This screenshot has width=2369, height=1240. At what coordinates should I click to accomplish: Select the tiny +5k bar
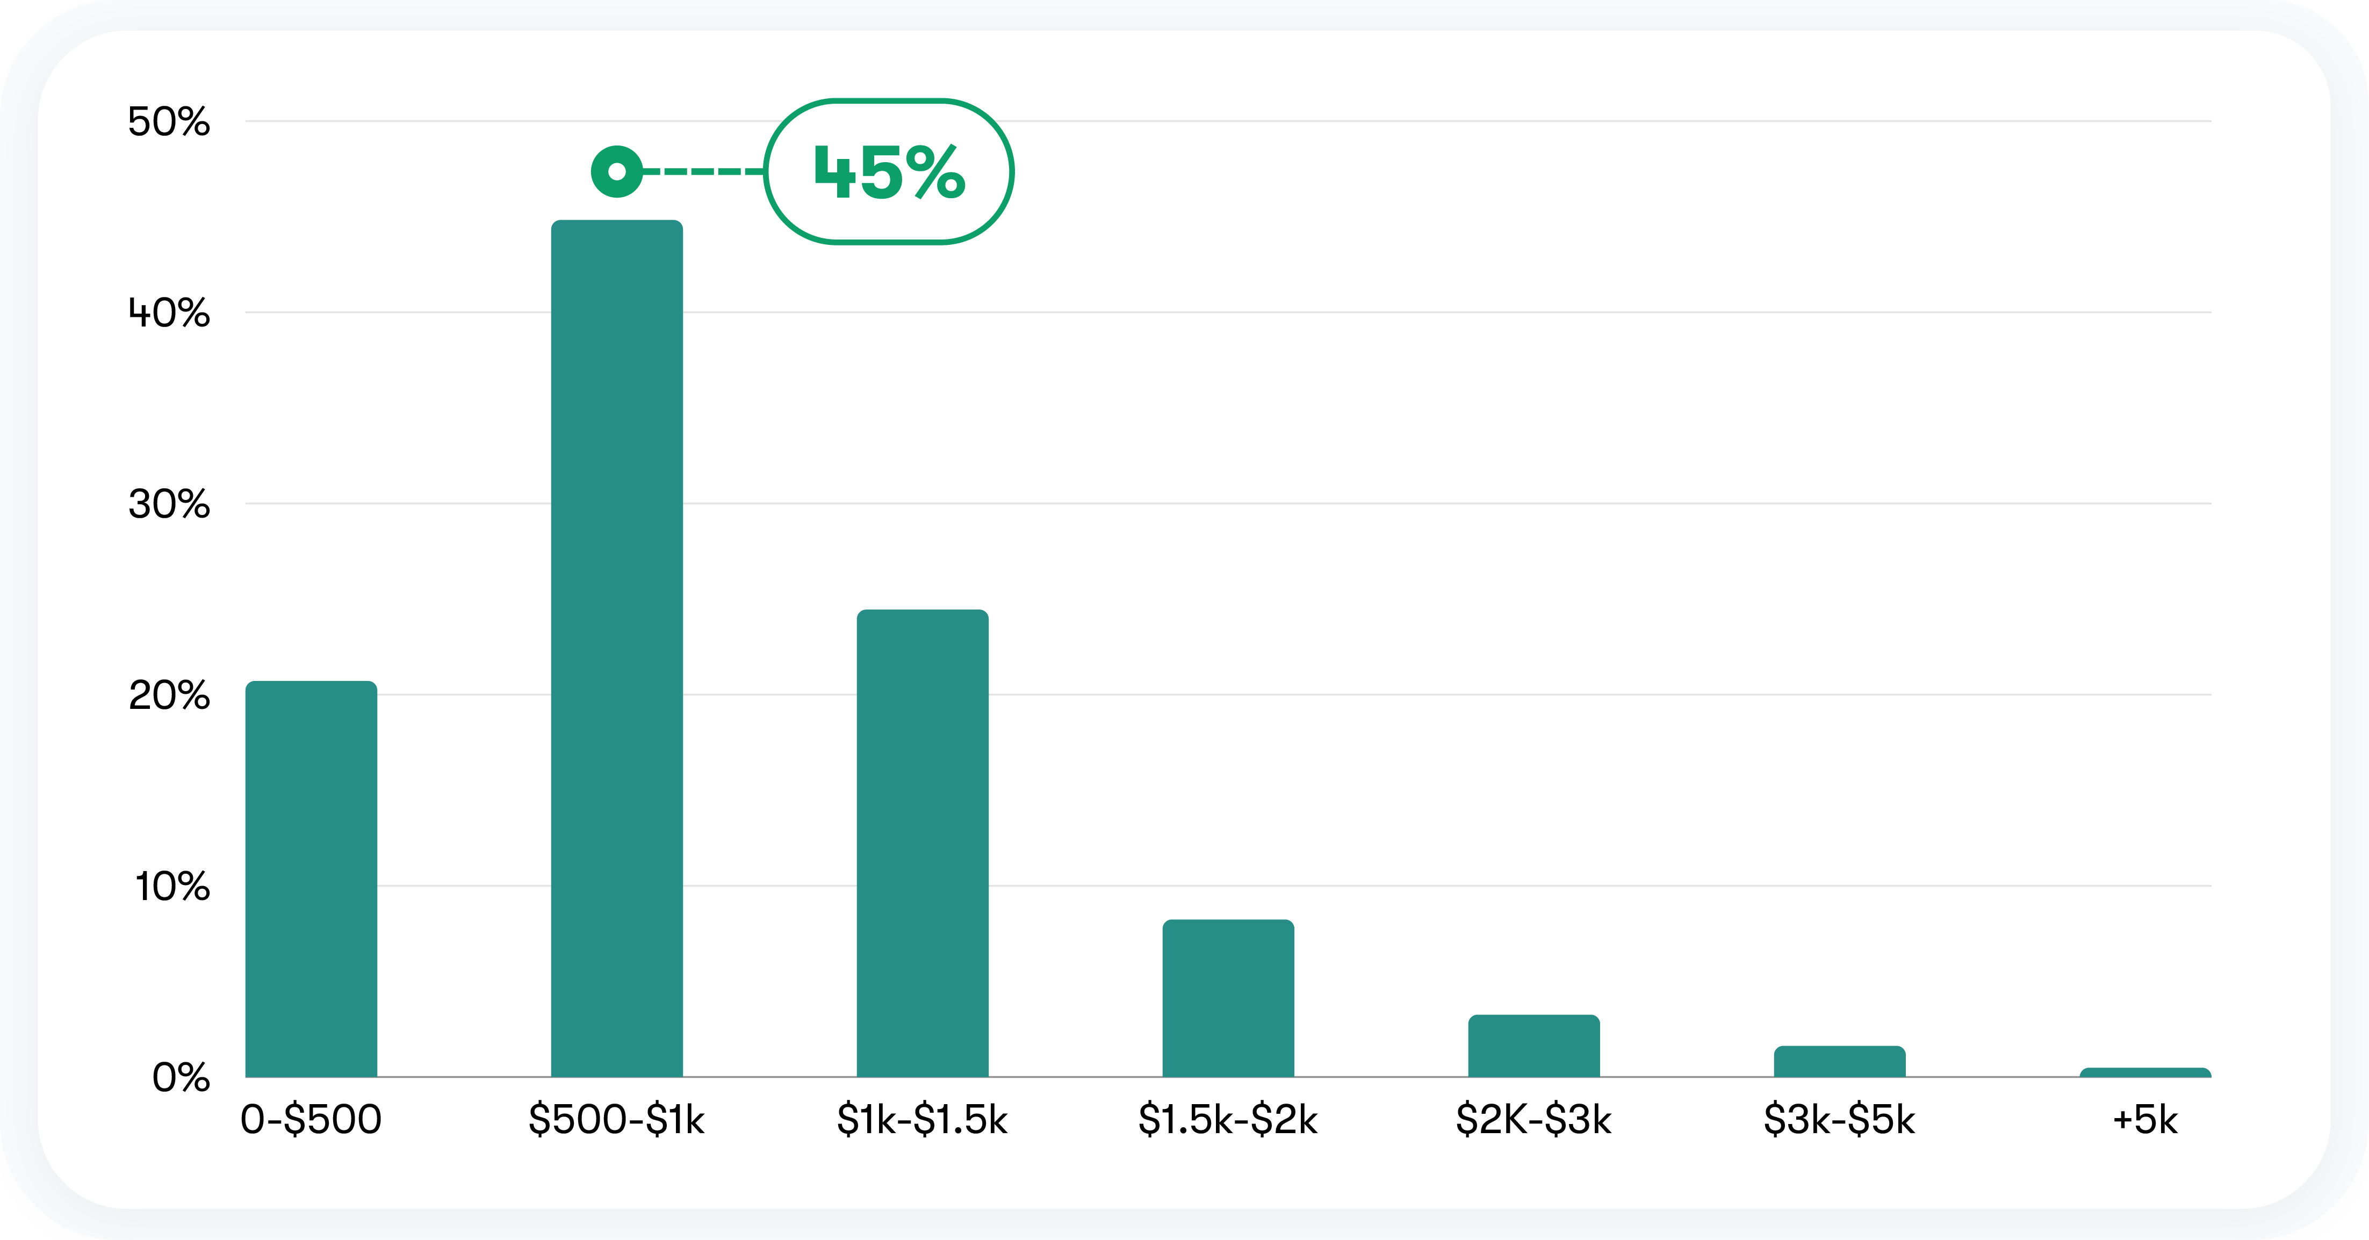click(2145, 1072)
